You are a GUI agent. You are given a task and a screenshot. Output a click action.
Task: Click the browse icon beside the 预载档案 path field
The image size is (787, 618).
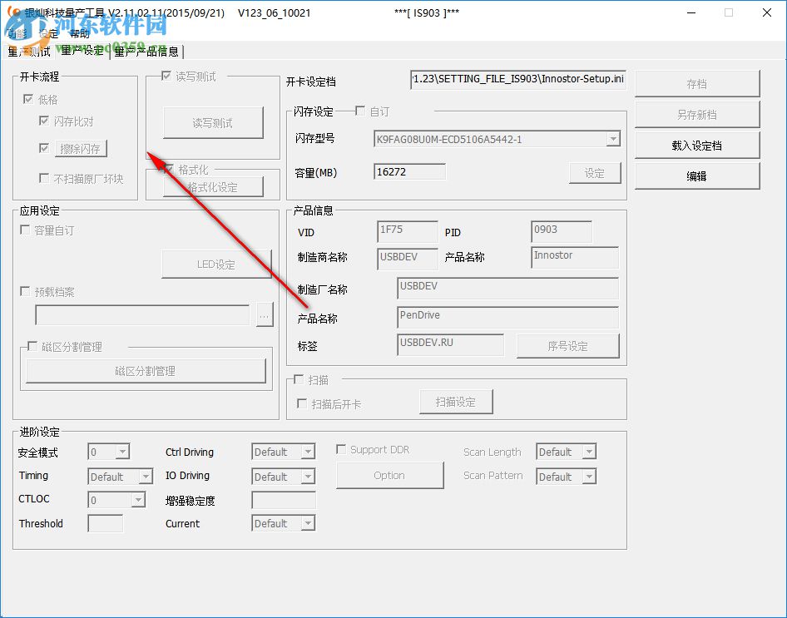(x=265, y=314)
